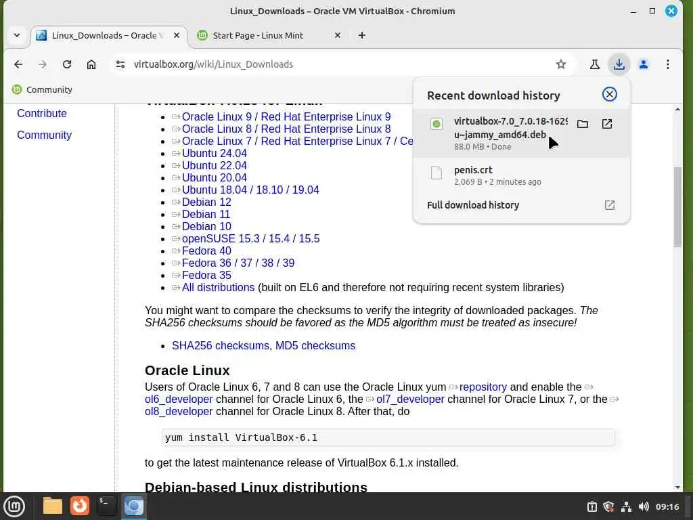Bookmark this page with the star icon
Viewport: 693px width, 520px height.
tap(561, 64)
